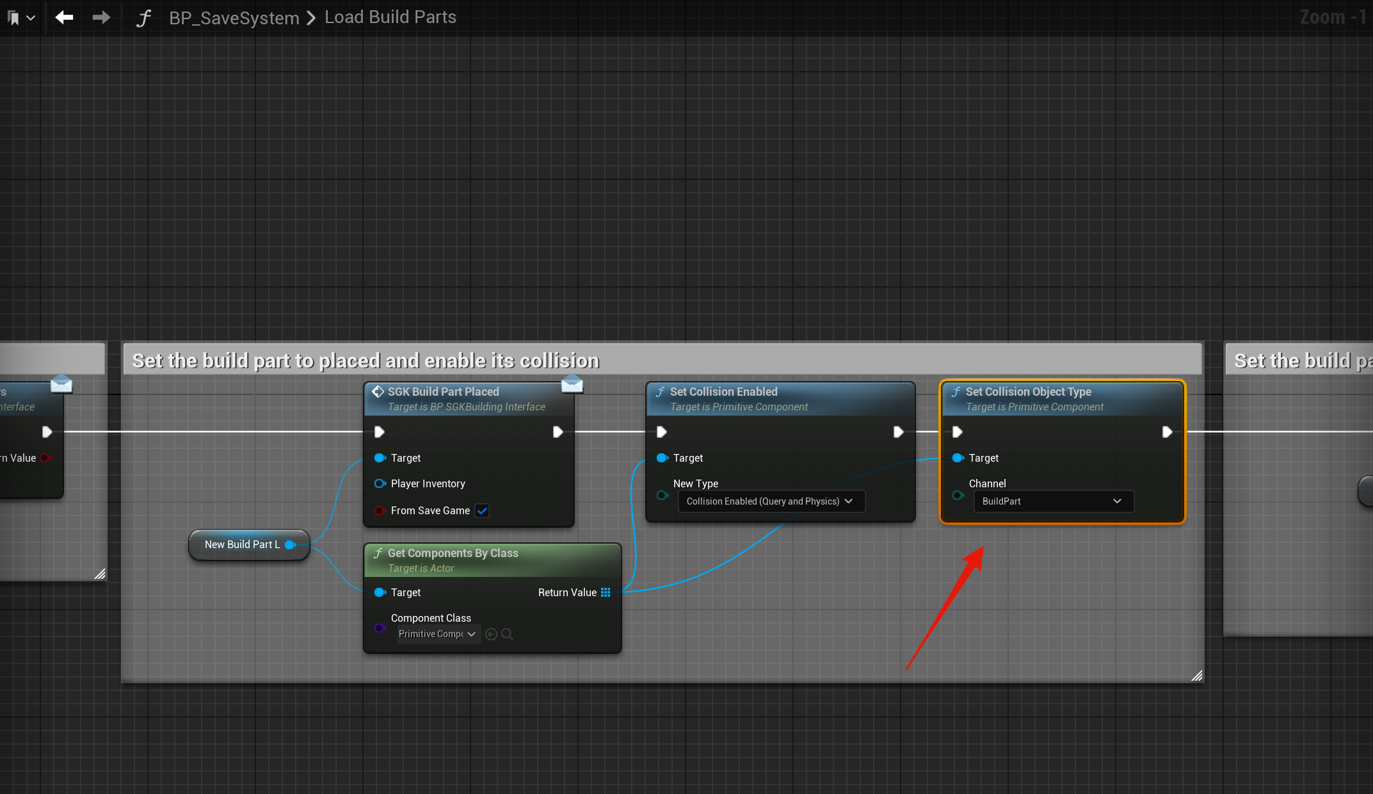The height and width of the screenshot is (794, 1373).
Task: Expand the Primitive Component class dropdown
Action: pyautogui.click(x=438, y=634)
